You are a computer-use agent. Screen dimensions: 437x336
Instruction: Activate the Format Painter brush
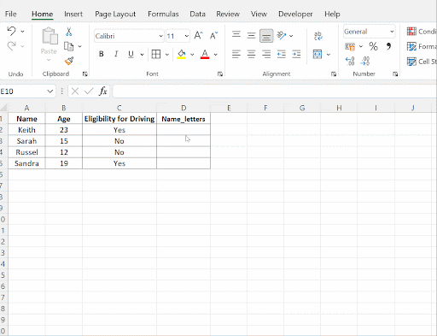pos(69,61)
